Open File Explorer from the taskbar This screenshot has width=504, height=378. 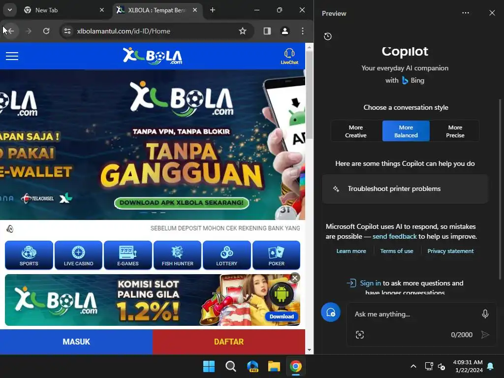click(x=274, y=366)
